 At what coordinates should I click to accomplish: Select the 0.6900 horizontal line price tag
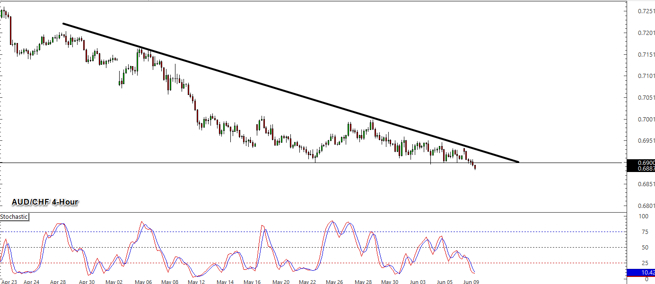(640, 163)
